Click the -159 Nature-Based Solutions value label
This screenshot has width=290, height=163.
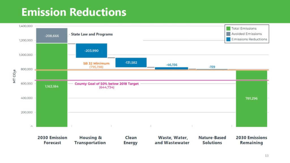(212, 67)
